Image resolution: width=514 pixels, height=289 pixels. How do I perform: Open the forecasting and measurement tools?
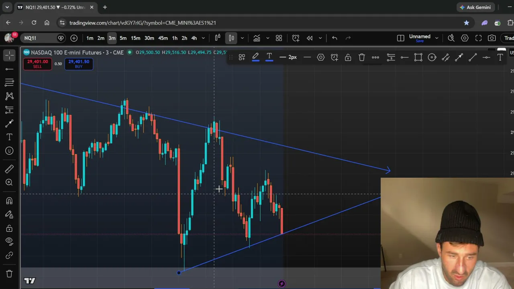(x=9, y=110)
